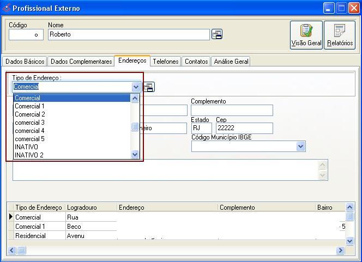The height and width of the screenshot is (262, 362).
Task: Select the Análise Geral tab
Action: [x=231, y=62]
